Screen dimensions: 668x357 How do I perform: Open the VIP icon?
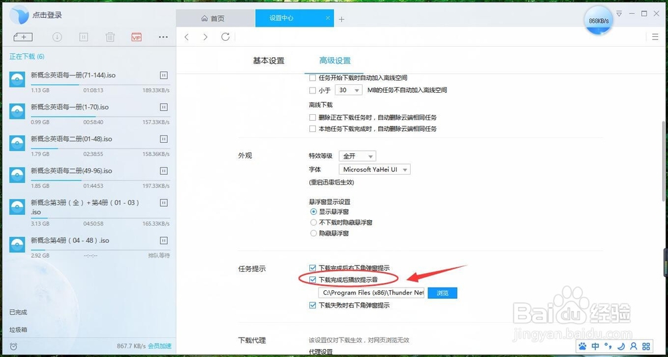[136, 37]
